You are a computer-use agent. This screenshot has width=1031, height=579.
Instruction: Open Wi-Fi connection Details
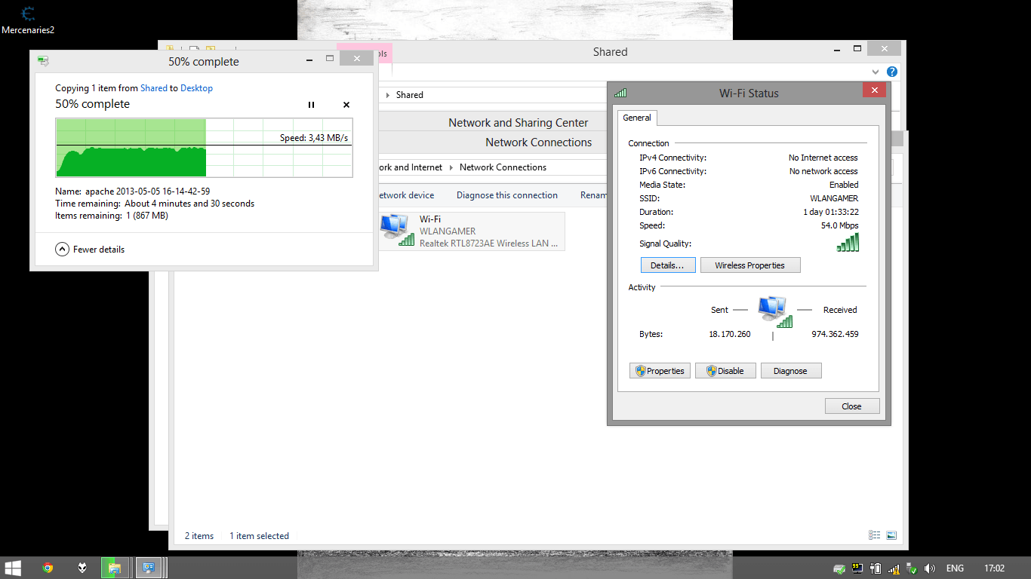coord(667,265)
